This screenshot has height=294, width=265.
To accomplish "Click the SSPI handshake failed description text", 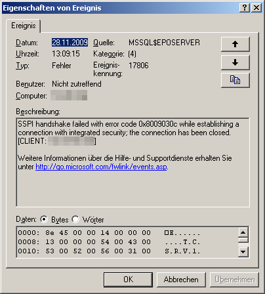I will click(129, 128).
